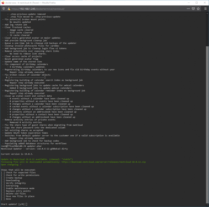Minimize the Firefox window
This screenshot has width=209, height=207.
(x=189, y=3)
